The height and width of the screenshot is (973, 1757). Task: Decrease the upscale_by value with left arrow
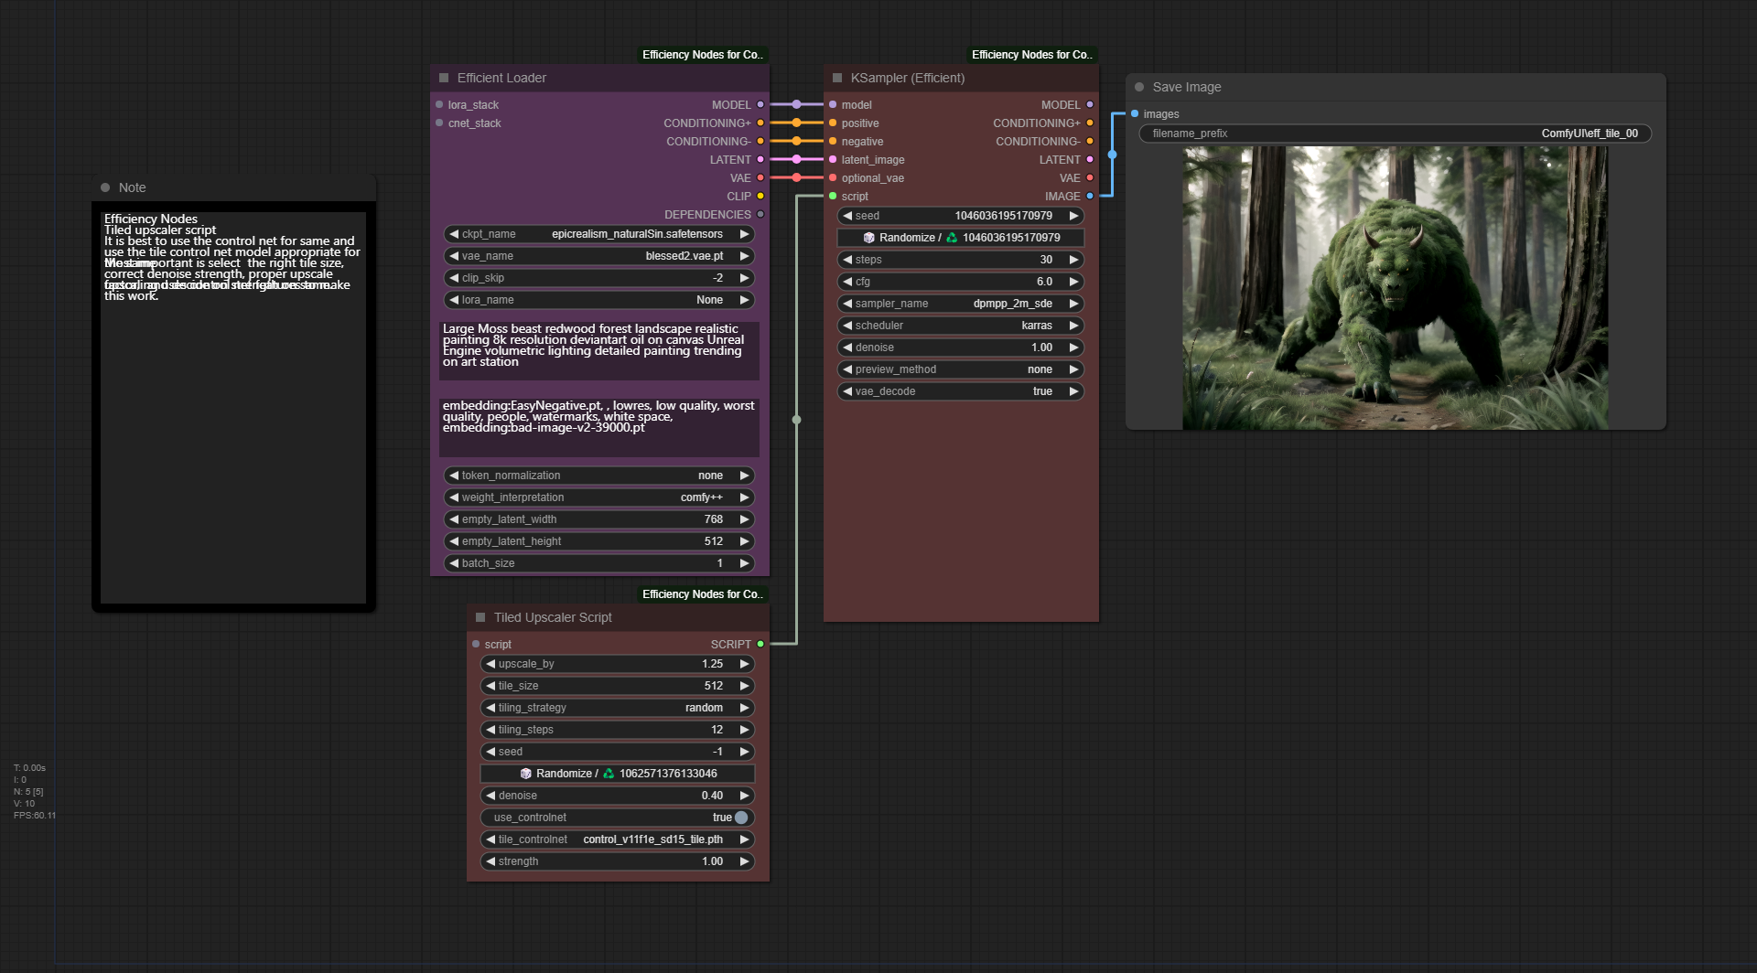490,664
